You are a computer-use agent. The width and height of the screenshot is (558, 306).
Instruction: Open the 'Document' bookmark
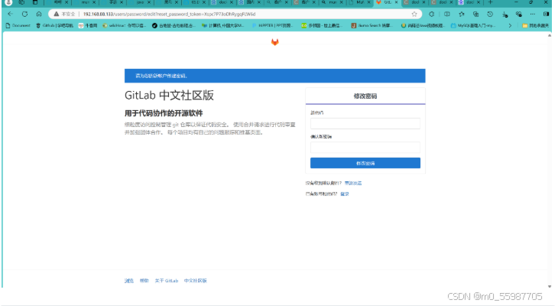18,26
